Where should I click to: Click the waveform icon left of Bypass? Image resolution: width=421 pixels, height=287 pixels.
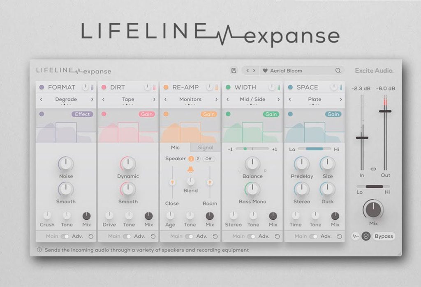[355, 236]
